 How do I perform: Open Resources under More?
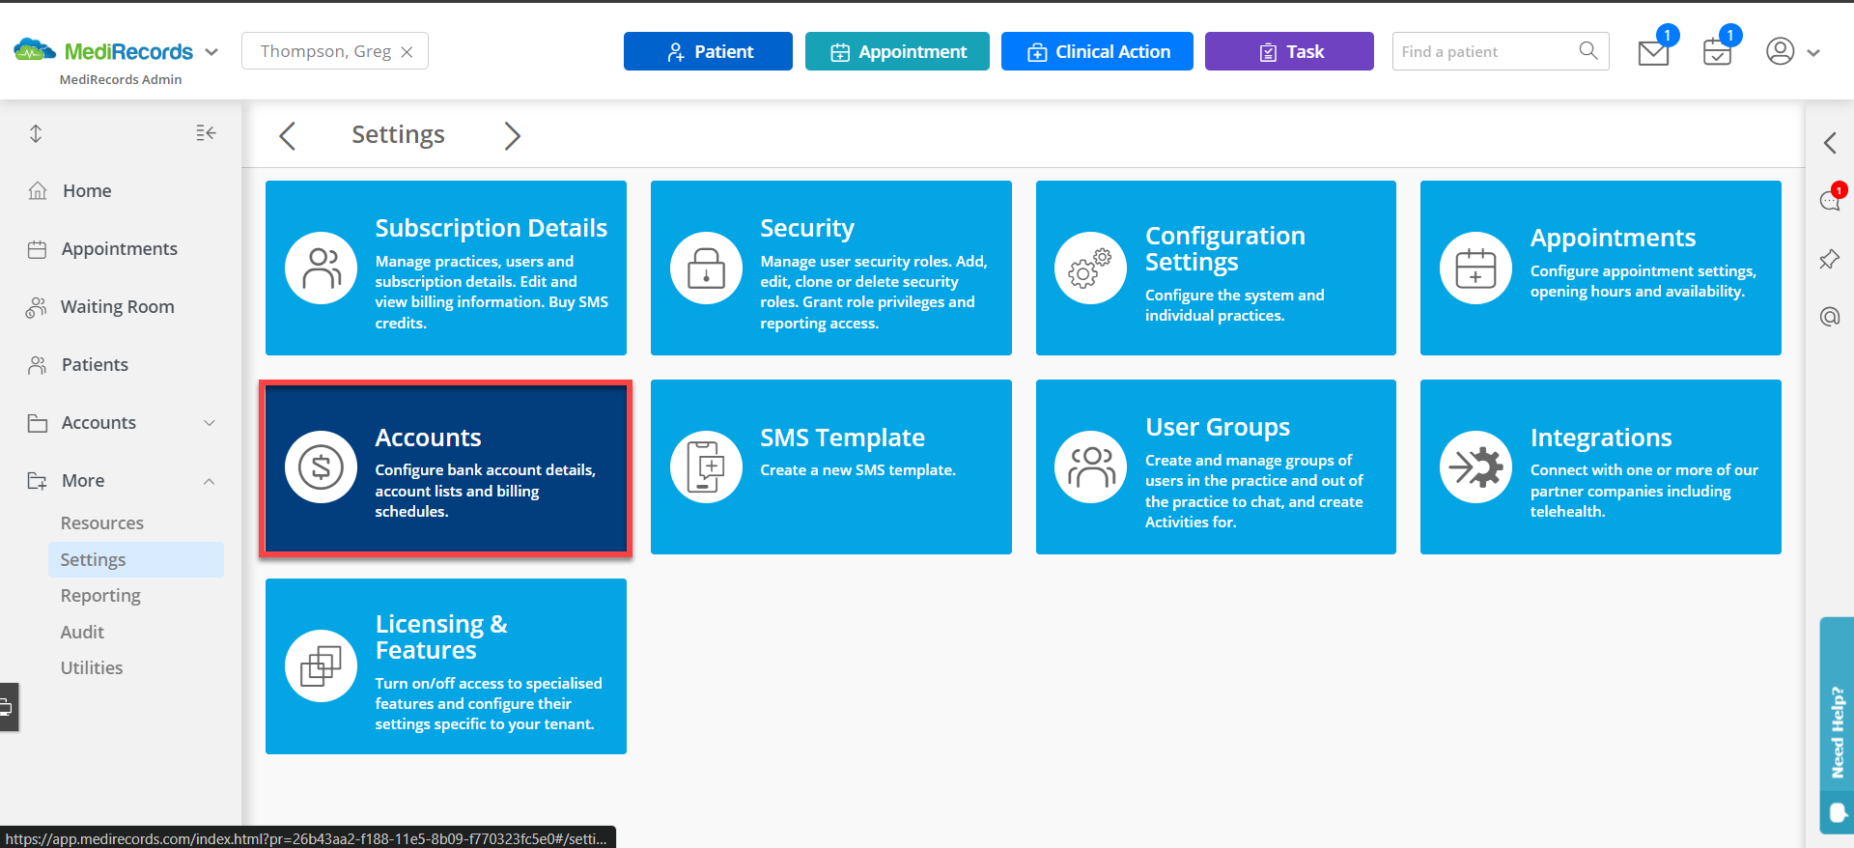tap(101, 523)
